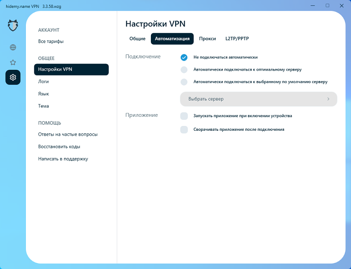Select the 'Автоматизация' tab
Image resolution: width=351 pixels, height=269 pixels.
pyautogui.click(x=172, y=39)
